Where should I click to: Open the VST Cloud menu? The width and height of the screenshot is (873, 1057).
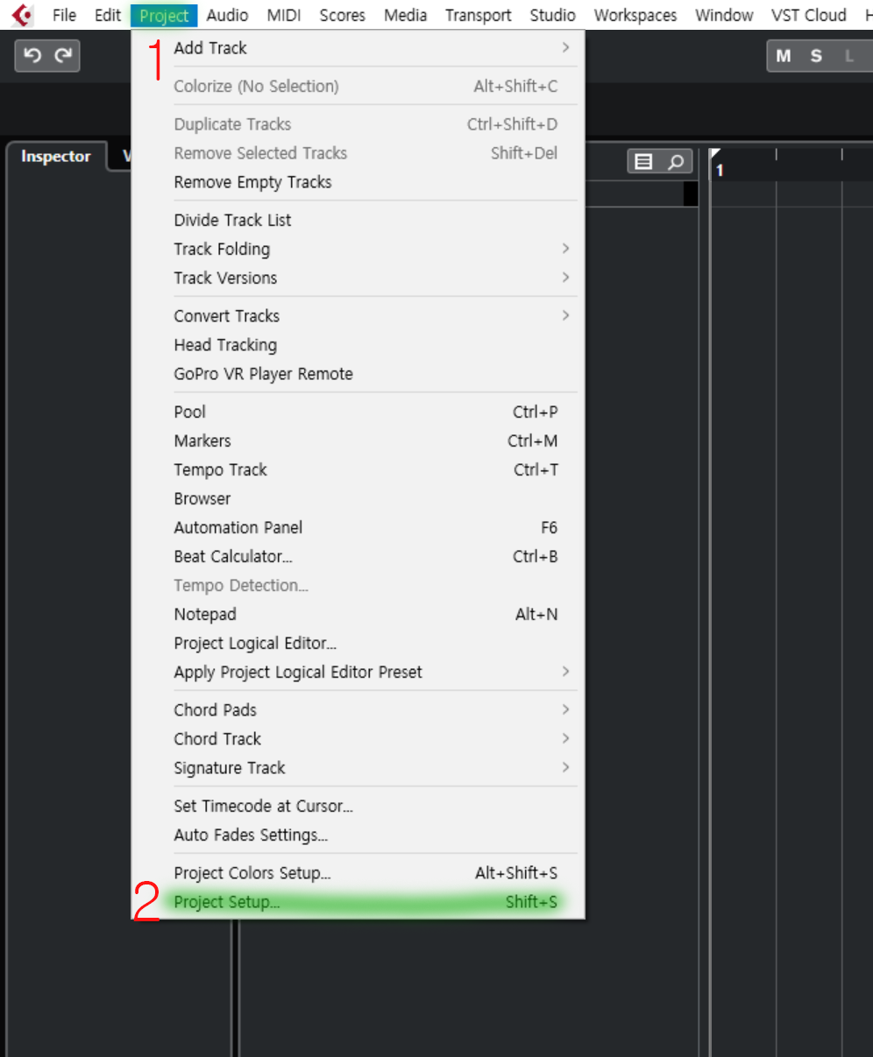tap(808, 15)
